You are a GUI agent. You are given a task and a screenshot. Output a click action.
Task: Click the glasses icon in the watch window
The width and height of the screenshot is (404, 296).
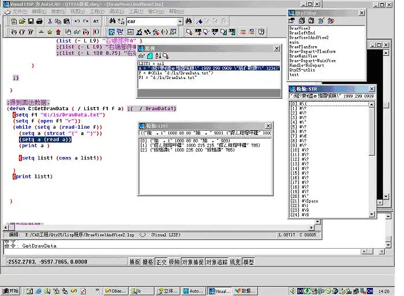pyautogui.click(x=141, y=55)
